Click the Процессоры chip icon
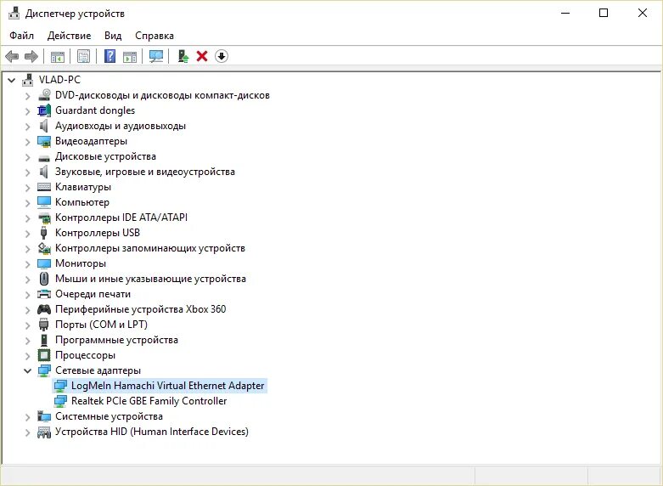 44,355
